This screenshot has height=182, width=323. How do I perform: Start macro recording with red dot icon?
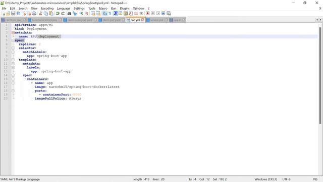coord(147,14)
